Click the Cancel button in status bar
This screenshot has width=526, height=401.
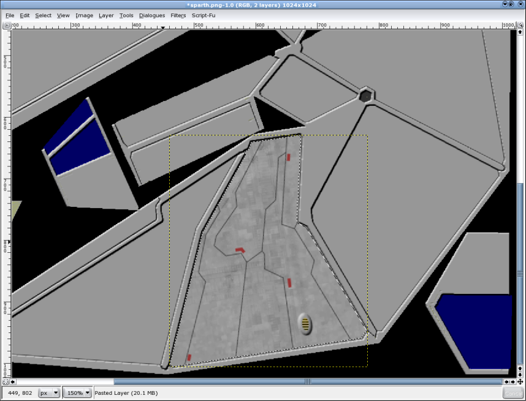click(512, 393)
